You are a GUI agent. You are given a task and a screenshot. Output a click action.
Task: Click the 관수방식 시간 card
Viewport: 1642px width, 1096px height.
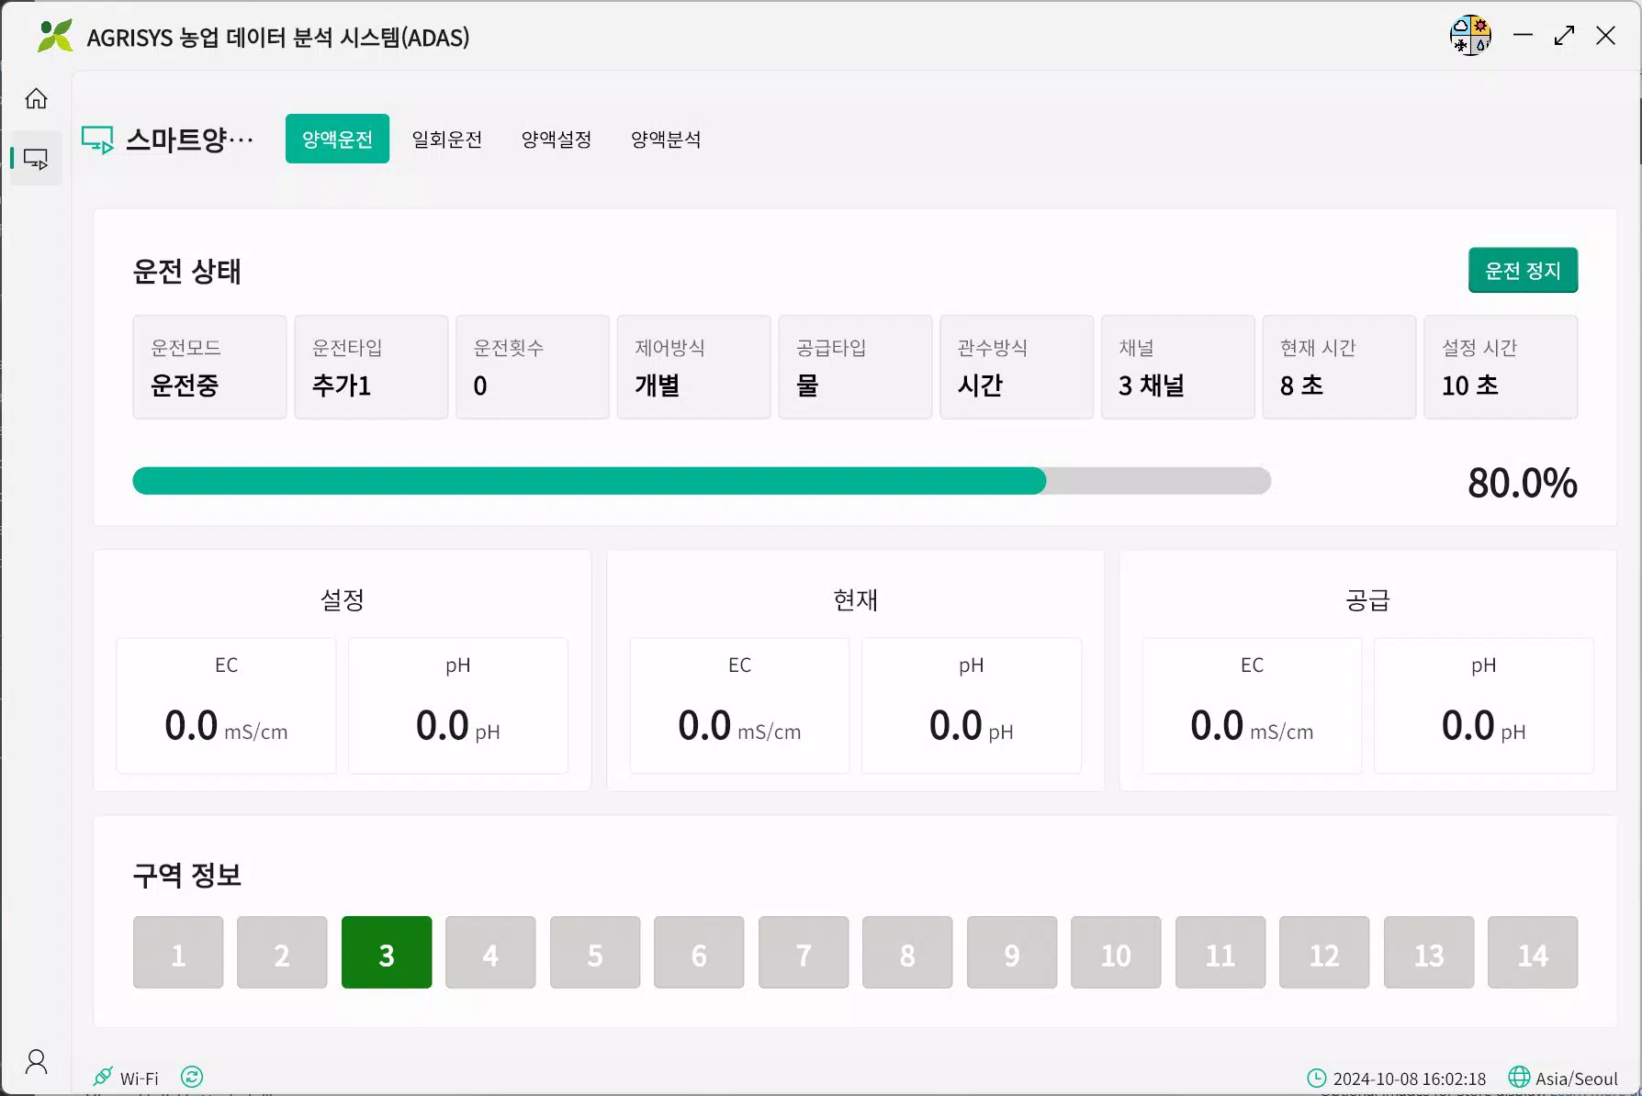(x=1017, y=367)
